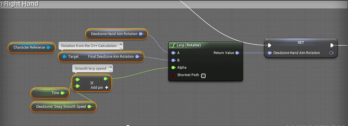This screenshot has width=348, height=126.
Task: Toggle pin on Smooth lerp speed comment bubble
Action: point(110,67)
